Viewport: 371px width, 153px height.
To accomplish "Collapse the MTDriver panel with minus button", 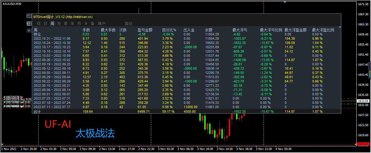I will [29, 16].
